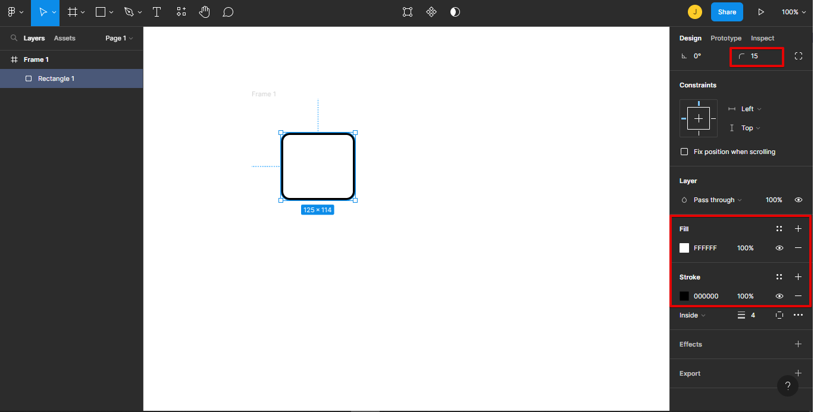Viewport: 814px width, 412px height.
Task: Click the strokes per side icon
Action: pos(779,315)
